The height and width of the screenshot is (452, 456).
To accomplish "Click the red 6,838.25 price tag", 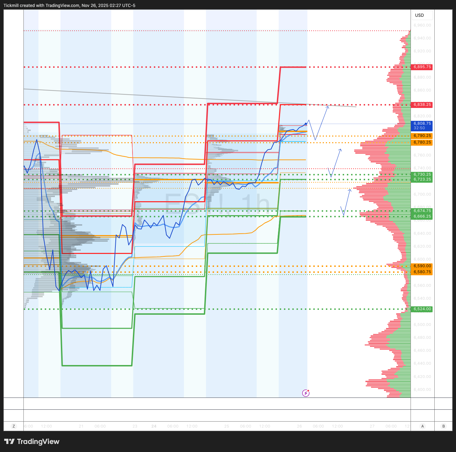I will (x=422, y=105).
